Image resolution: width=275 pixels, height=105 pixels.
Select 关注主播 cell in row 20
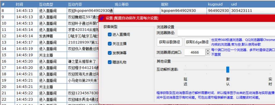tap(52, 87)
